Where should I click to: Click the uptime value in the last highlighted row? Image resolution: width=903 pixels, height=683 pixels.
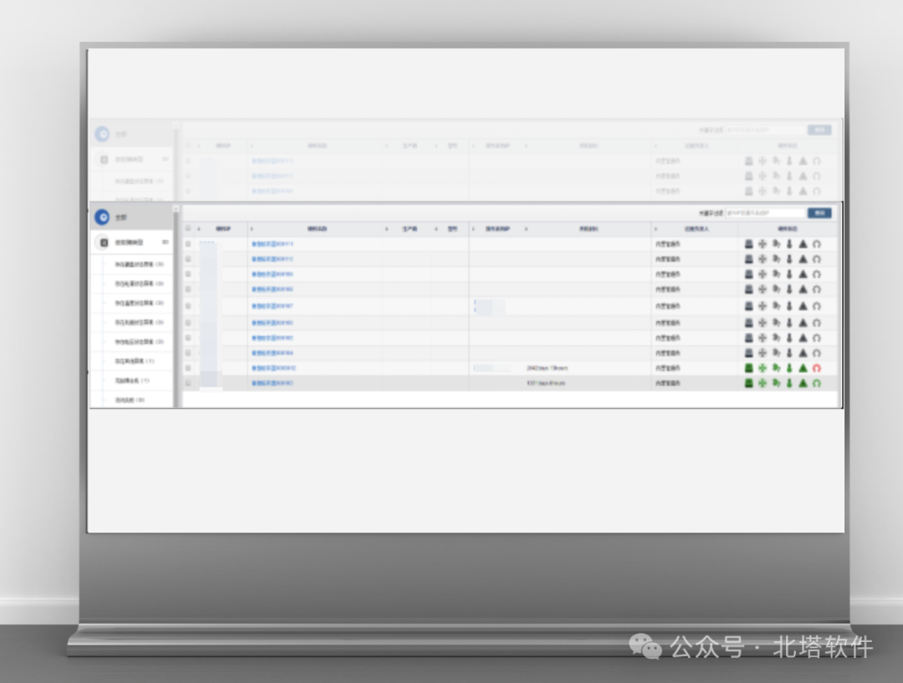coord(546,383)
